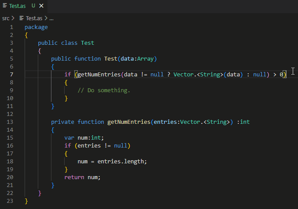Click the 'class' keyword on line 3
Screen dimensions: 298x209
pyautogui.click(x=69, y=43)
